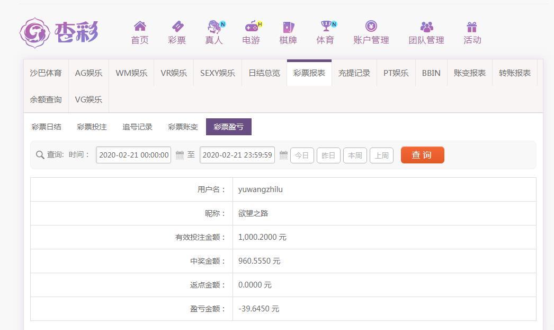Open the 活动 gift icon
This screenshot has height=330, width=554.
click(472, 27)
